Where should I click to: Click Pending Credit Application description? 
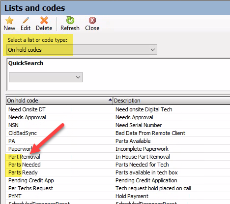point(146,180)
